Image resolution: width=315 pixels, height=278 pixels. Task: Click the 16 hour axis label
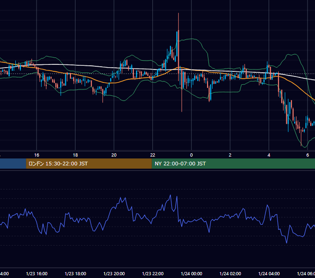click(x=37, y=155)
